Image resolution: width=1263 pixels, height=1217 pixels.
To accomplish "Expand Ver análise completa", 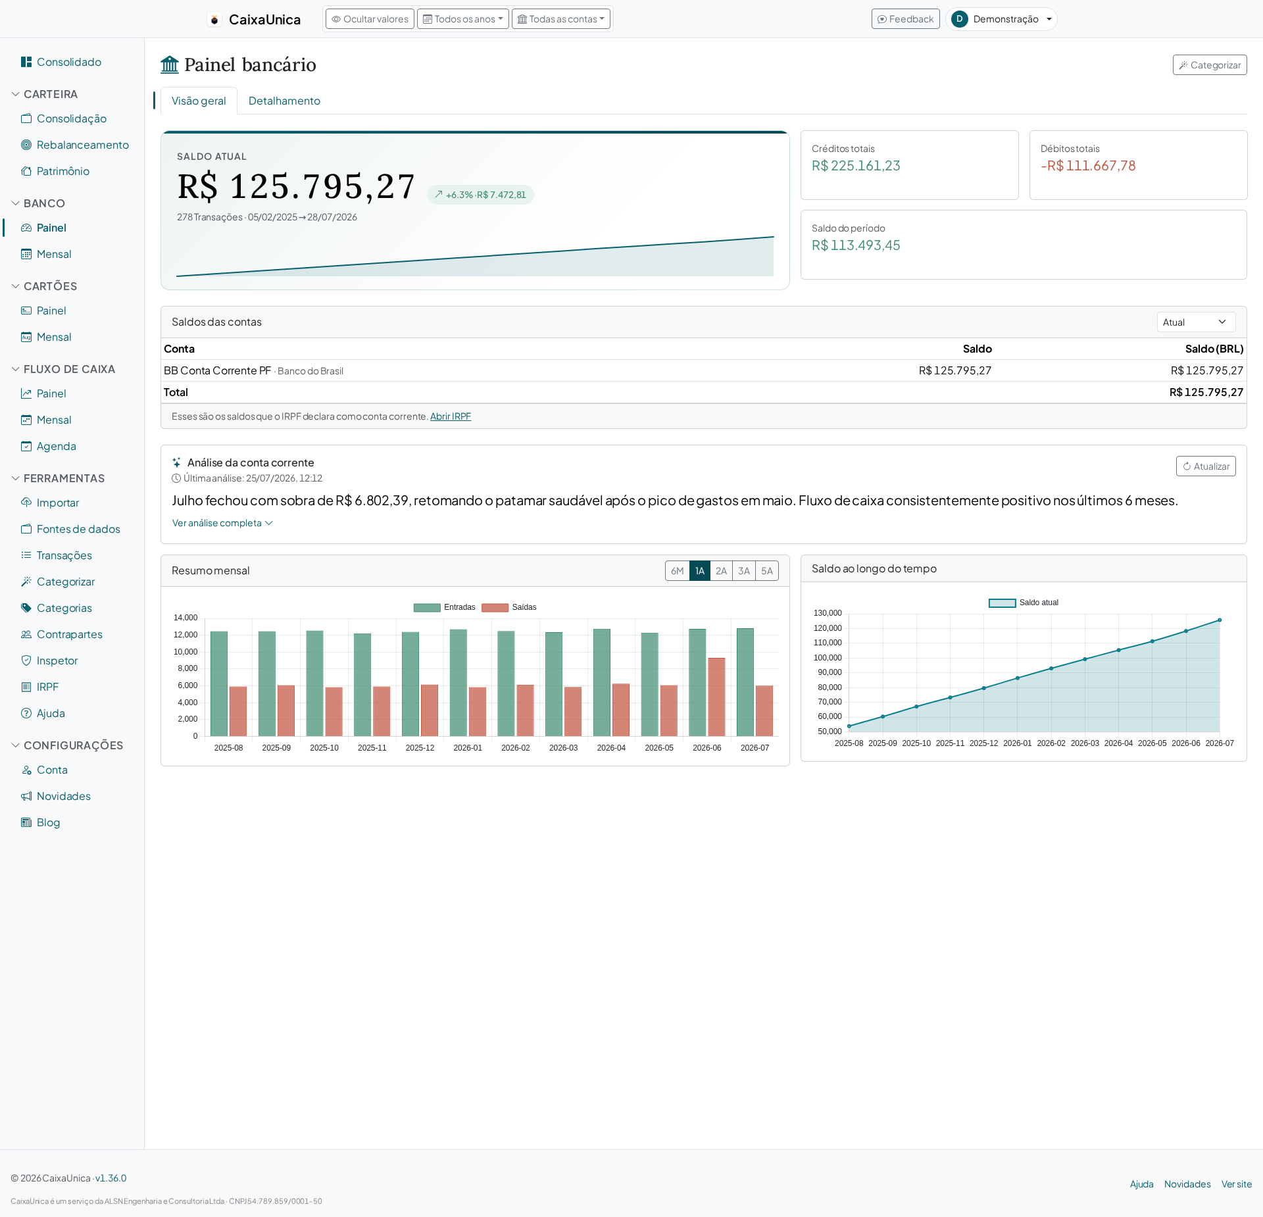I will click(222, 523).
